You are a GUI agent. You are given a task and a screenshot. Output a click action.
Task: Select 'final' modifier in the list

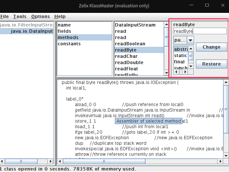point(181,62)
